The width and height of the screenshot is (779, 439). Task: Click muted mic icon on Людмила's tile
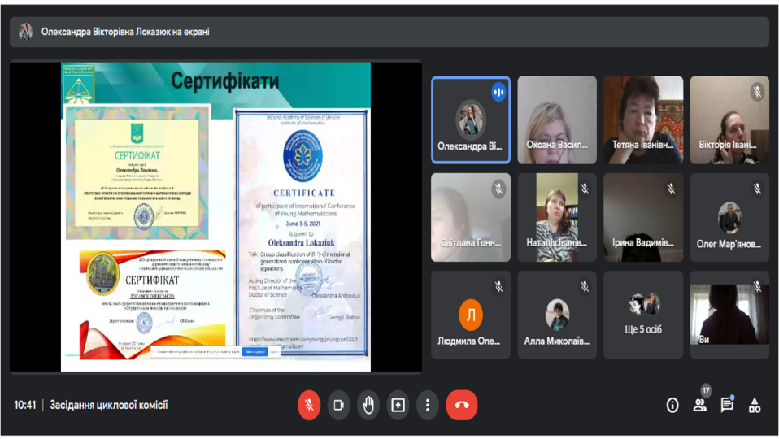pos(498,286)
